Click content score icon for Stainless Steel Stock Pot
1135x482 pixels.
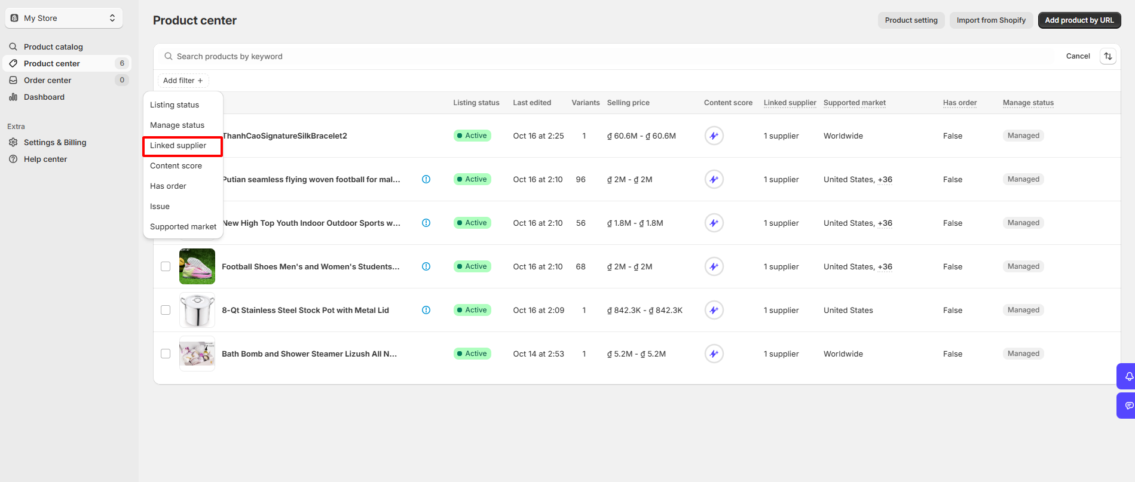[714, 310]
